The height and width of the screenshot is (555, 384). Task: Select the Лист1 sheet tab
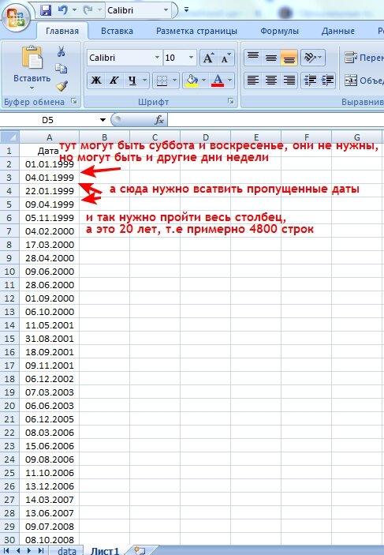coord(105,551)
